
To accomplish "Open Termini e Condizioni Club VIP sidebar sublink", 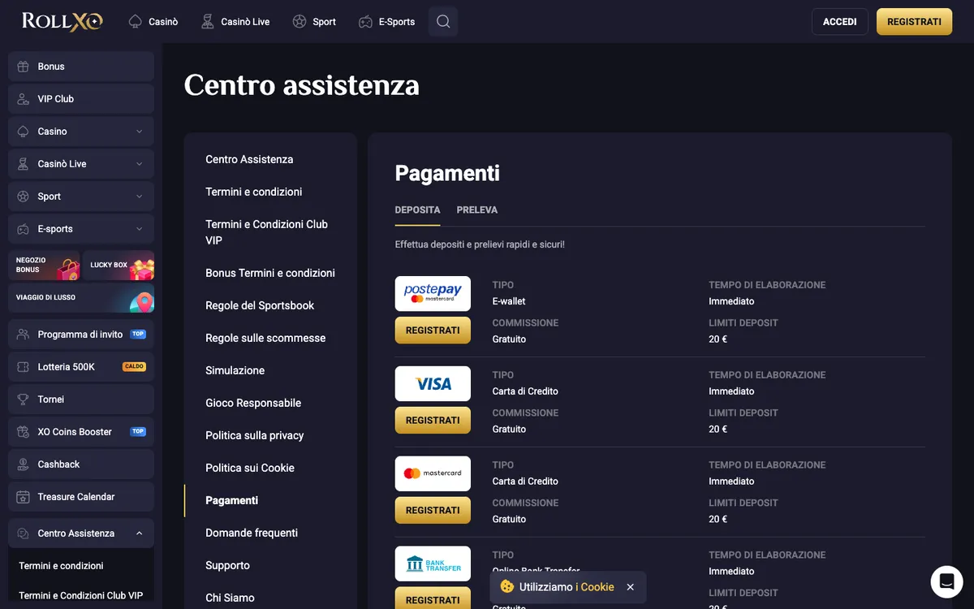I will [81, 596].
